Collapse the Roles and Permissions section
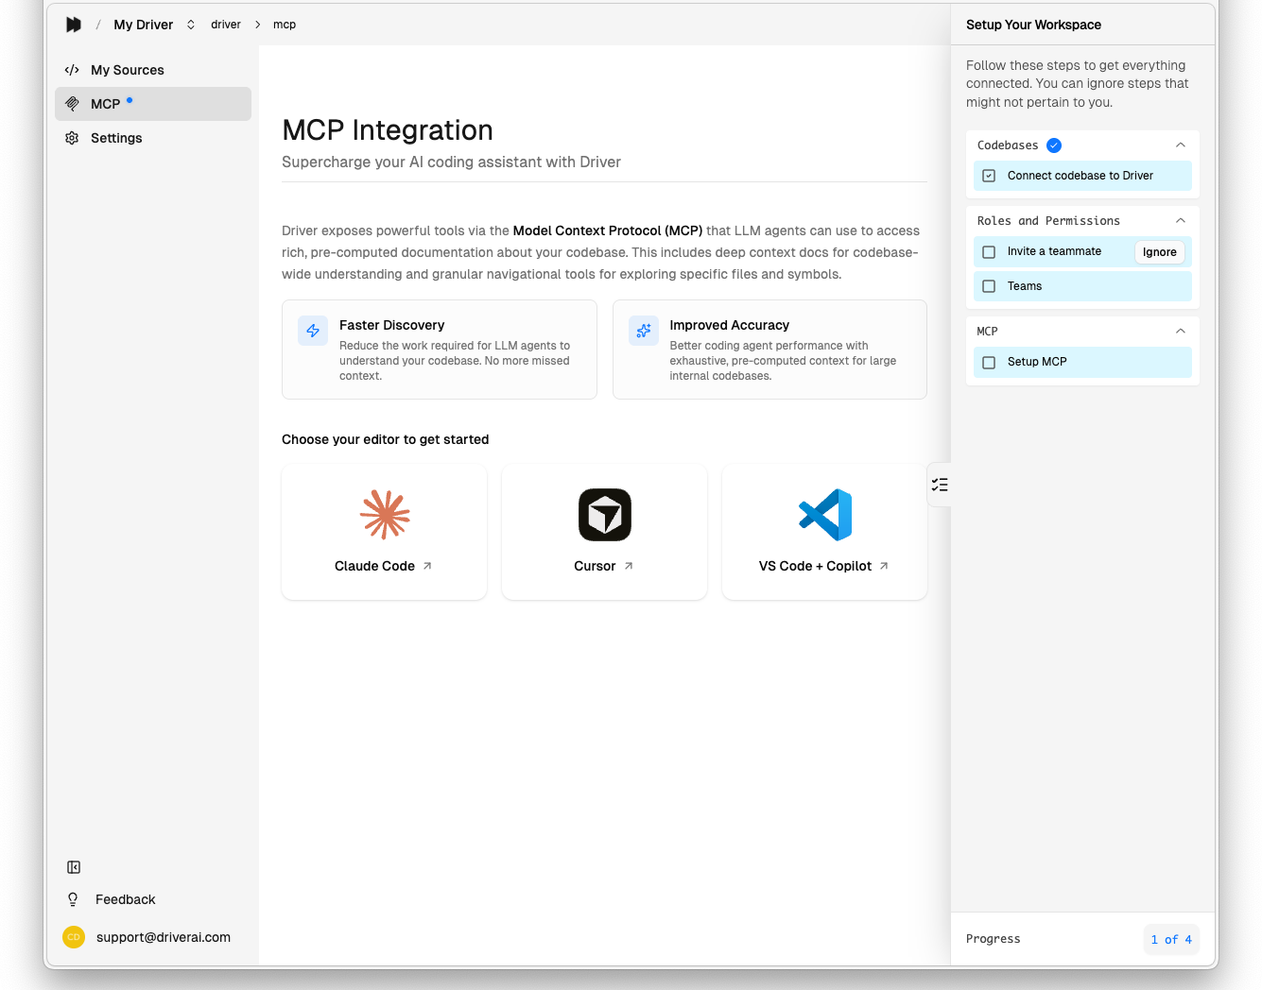1262x990 pixels. click(x=1180, y=220)
